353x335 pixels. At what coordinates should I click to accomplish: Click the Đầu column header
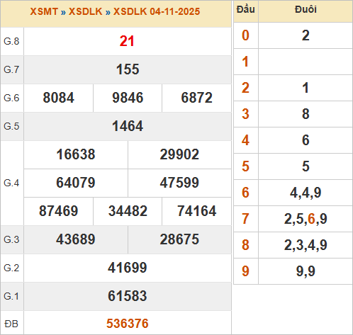246,9
